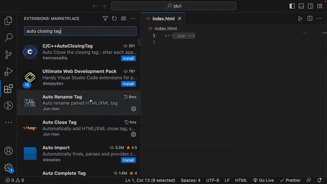Open the Accounts menu icon
327x184 pixels.
pos(8,151)
